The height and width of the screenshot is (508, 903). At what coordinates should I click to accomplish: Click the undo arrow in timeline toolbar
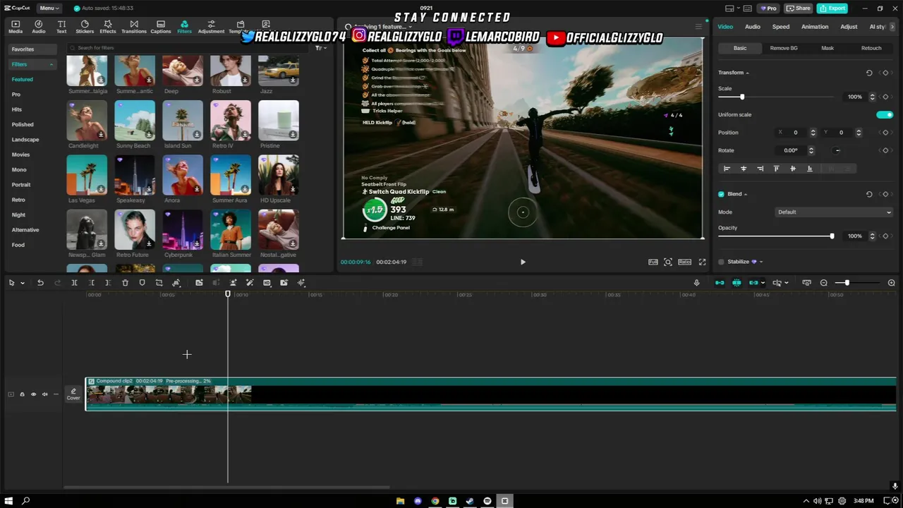(40, 283)
